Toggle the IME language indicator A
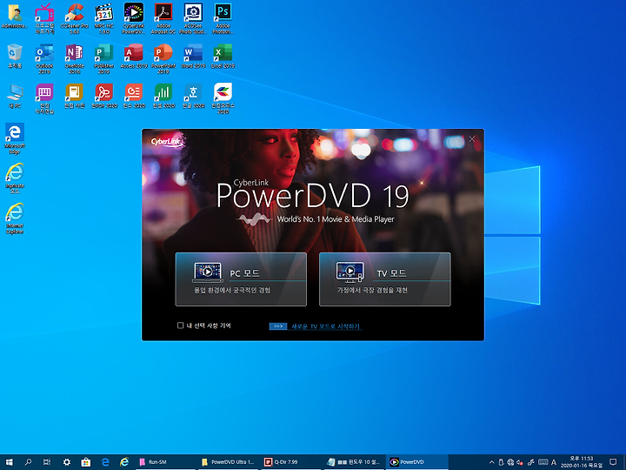The height and width of the screenshot is (470, 626). (x=554, y=462)
